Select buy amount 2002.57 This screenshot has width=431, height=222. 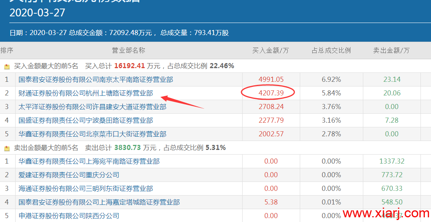[271, 134]
